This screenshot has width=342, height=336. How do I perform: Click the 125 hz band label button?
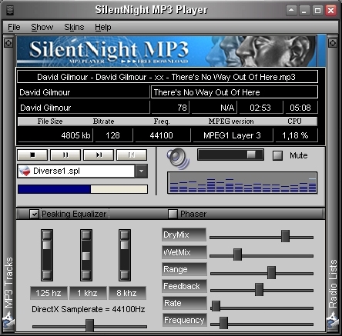tap(49, 293)
